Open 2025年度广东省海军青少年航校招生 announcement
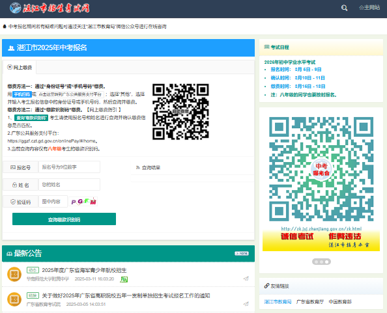387x313 pixels. click(84, 270)
